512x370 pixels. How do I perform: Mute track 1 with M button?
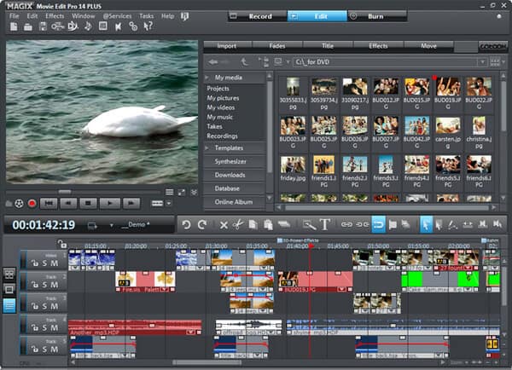click(55, 263)
